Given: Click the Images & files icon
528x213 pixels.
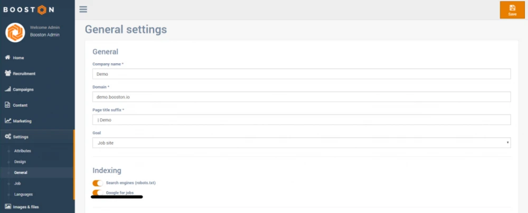Looking at the screenshot, I should click(8, 207).
